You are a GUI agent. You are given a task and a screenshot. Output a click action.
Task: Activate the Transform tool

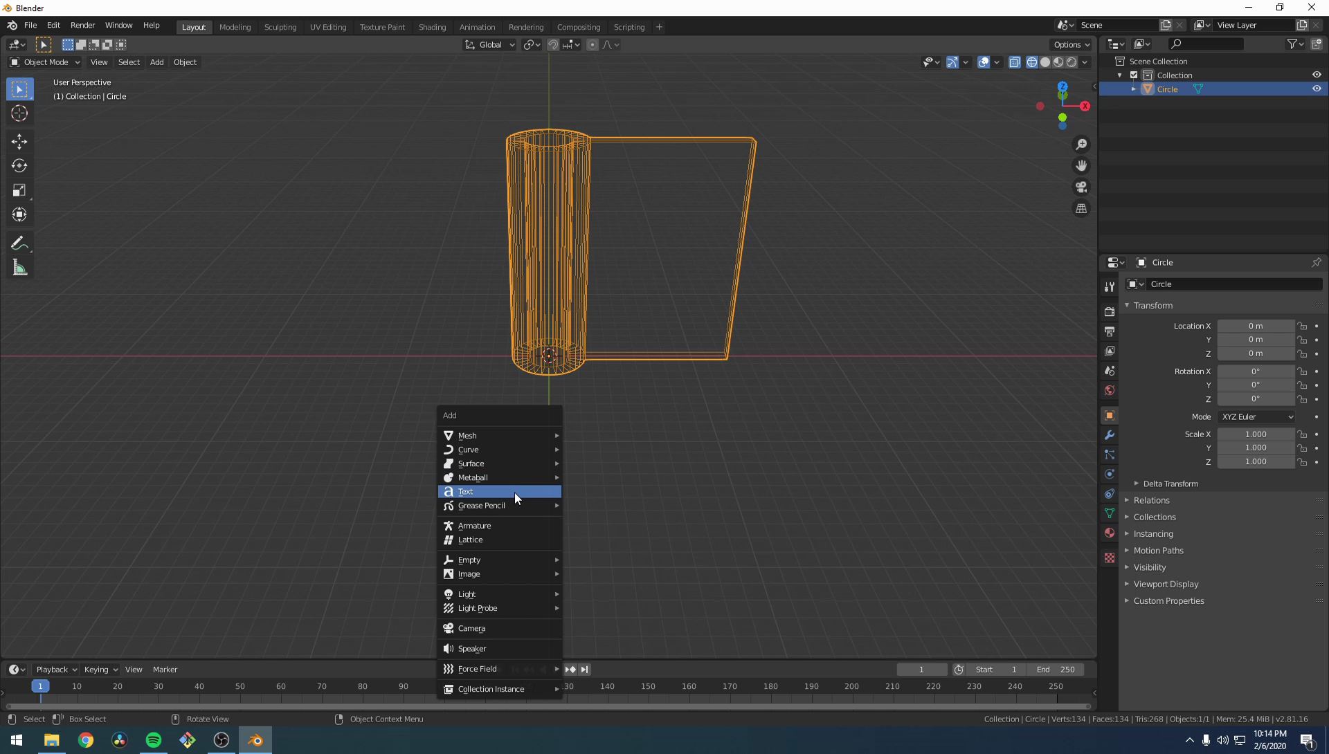tap(19, 214)
